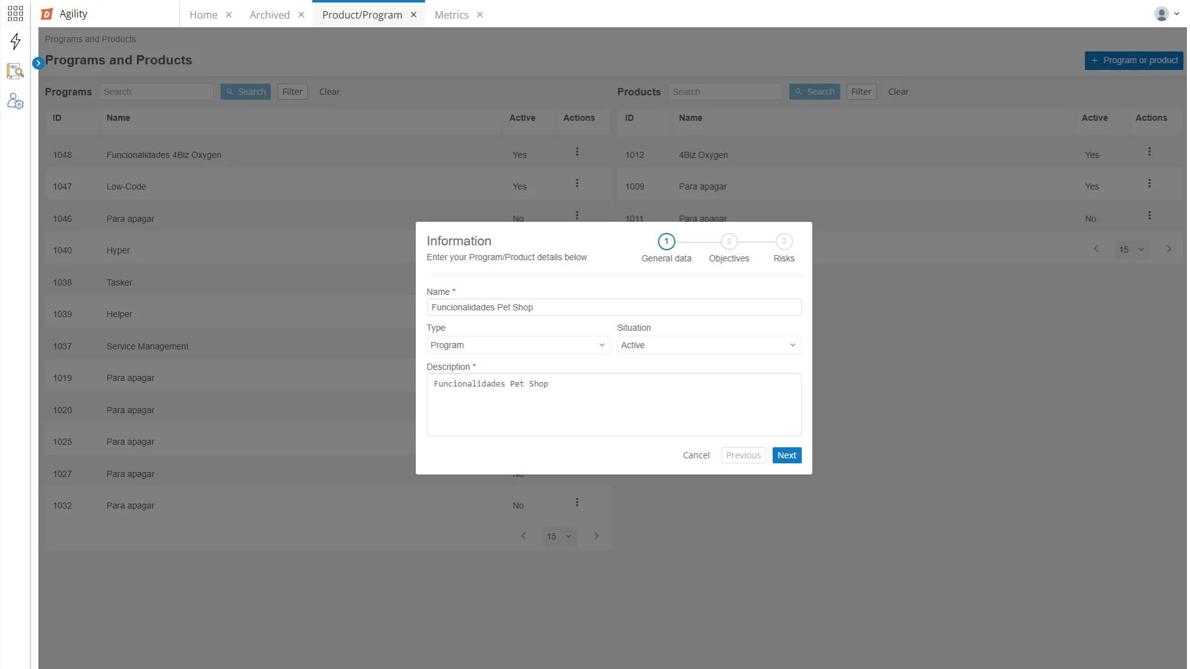The height and width of the screenshot is (669, 1190).
Task: Close the Metrics tab
Action: click(x=480, y=15)
